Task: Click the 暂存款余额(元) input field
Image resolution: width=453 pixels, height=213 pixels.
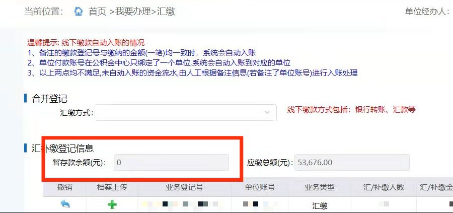Action: [171, 163]
